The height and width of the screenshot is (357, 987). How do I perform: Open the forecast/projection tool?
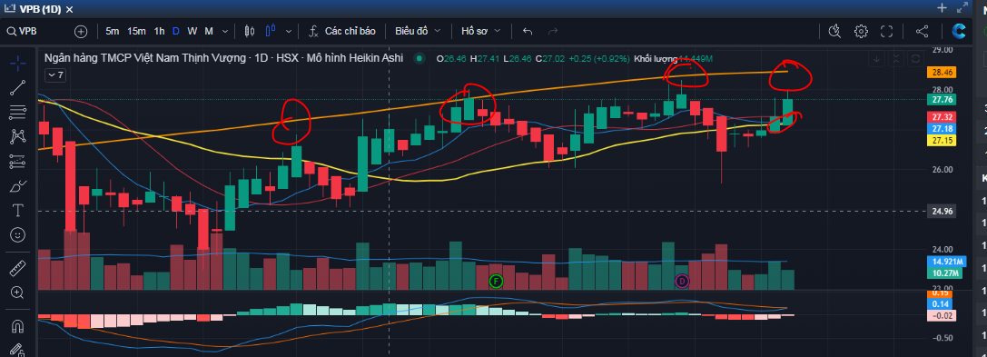tap(17, 161)
